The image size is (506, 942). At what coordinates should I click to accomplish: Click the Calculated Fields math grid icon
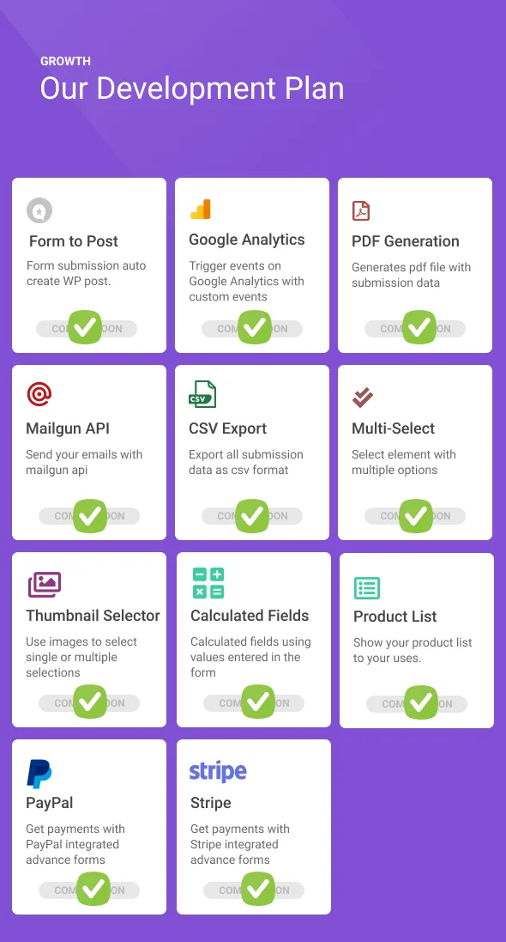207,582
